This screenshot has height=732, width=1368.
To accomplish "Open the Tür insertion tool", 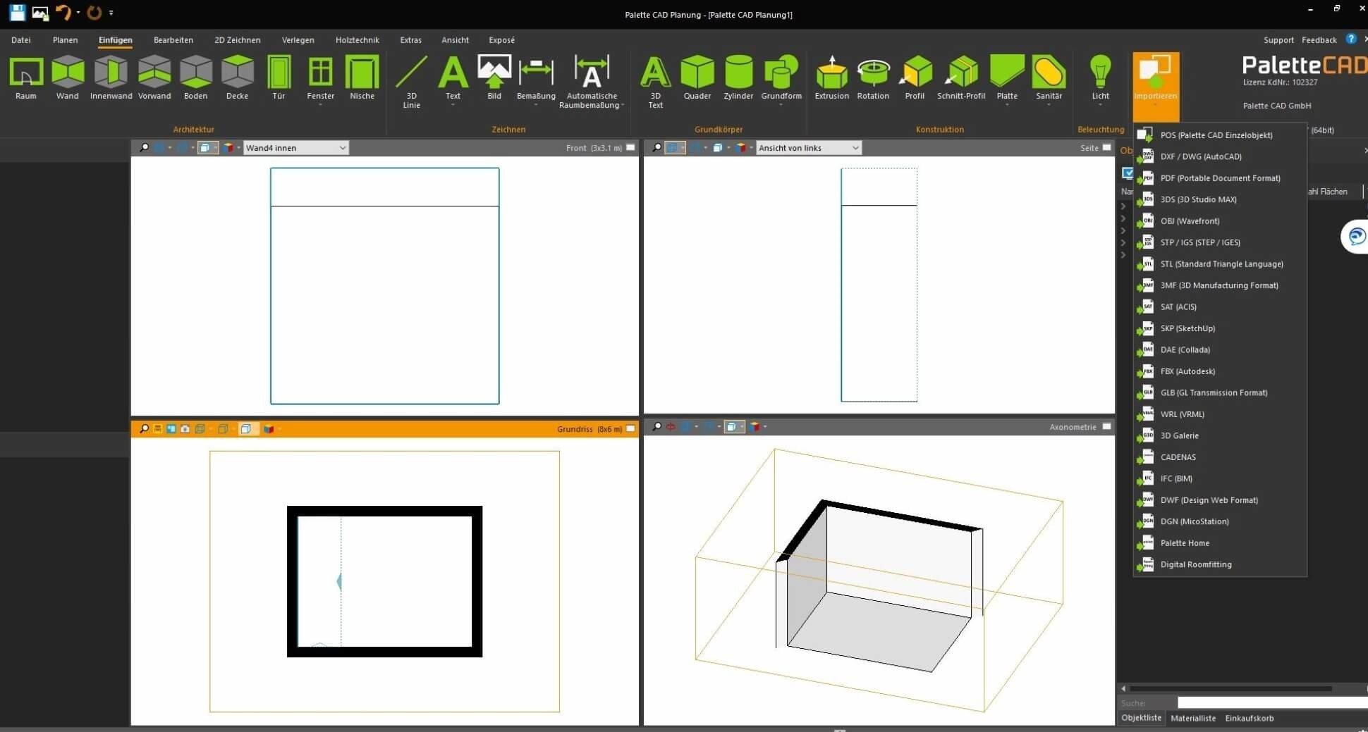I will click(279, 77).
